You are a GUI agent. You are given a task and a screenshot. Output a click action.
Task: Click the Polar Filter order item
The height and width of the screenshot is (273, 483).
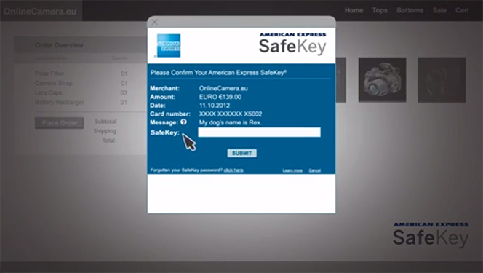(x=49, y=74)
